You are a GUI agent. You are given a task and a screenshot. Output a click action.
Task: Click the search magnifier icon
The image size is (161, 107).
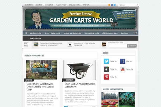pyautogui.click(x=137, y=5)
